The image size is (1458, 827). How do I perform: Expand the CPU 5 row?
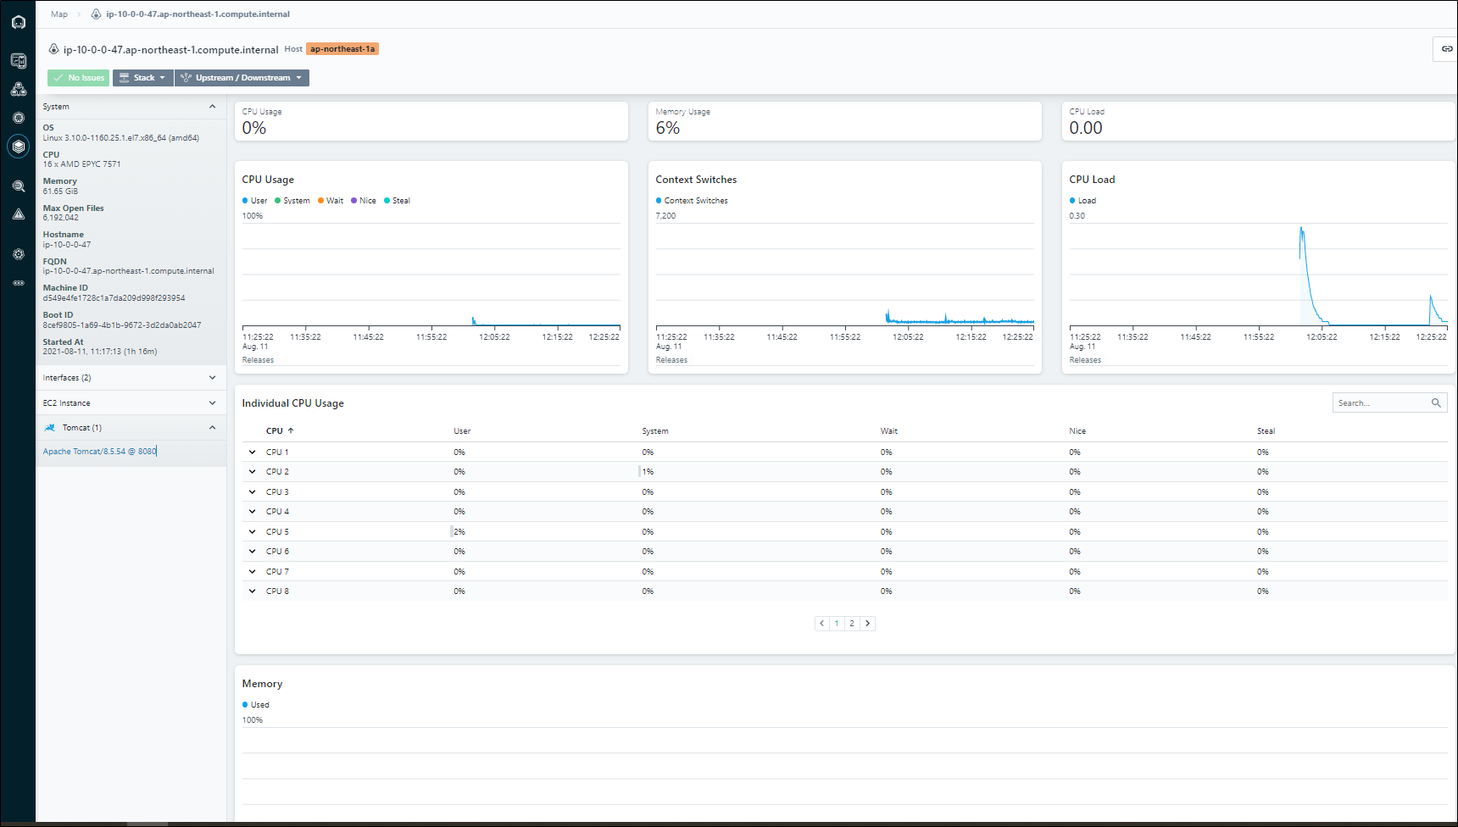point(252,532)
